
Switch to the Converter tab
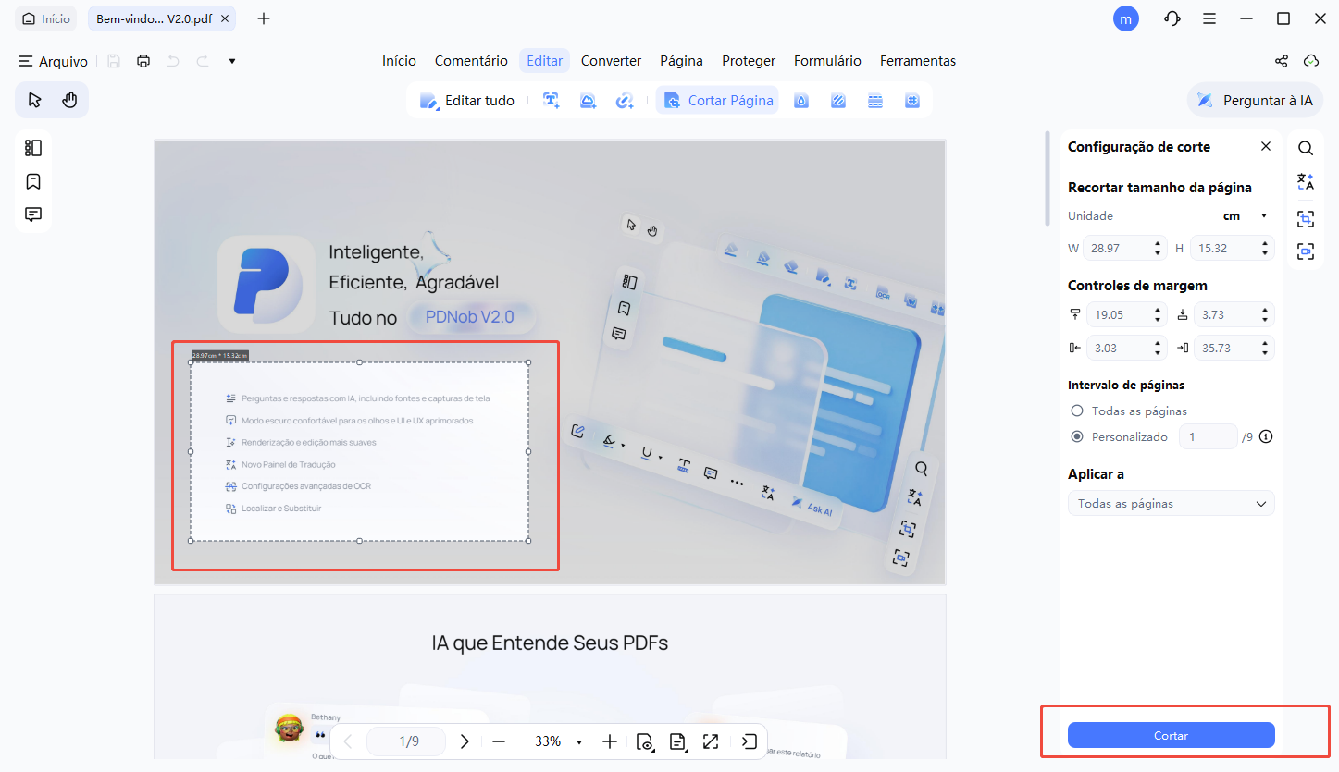pyautogui.click(x=611, y=60)
